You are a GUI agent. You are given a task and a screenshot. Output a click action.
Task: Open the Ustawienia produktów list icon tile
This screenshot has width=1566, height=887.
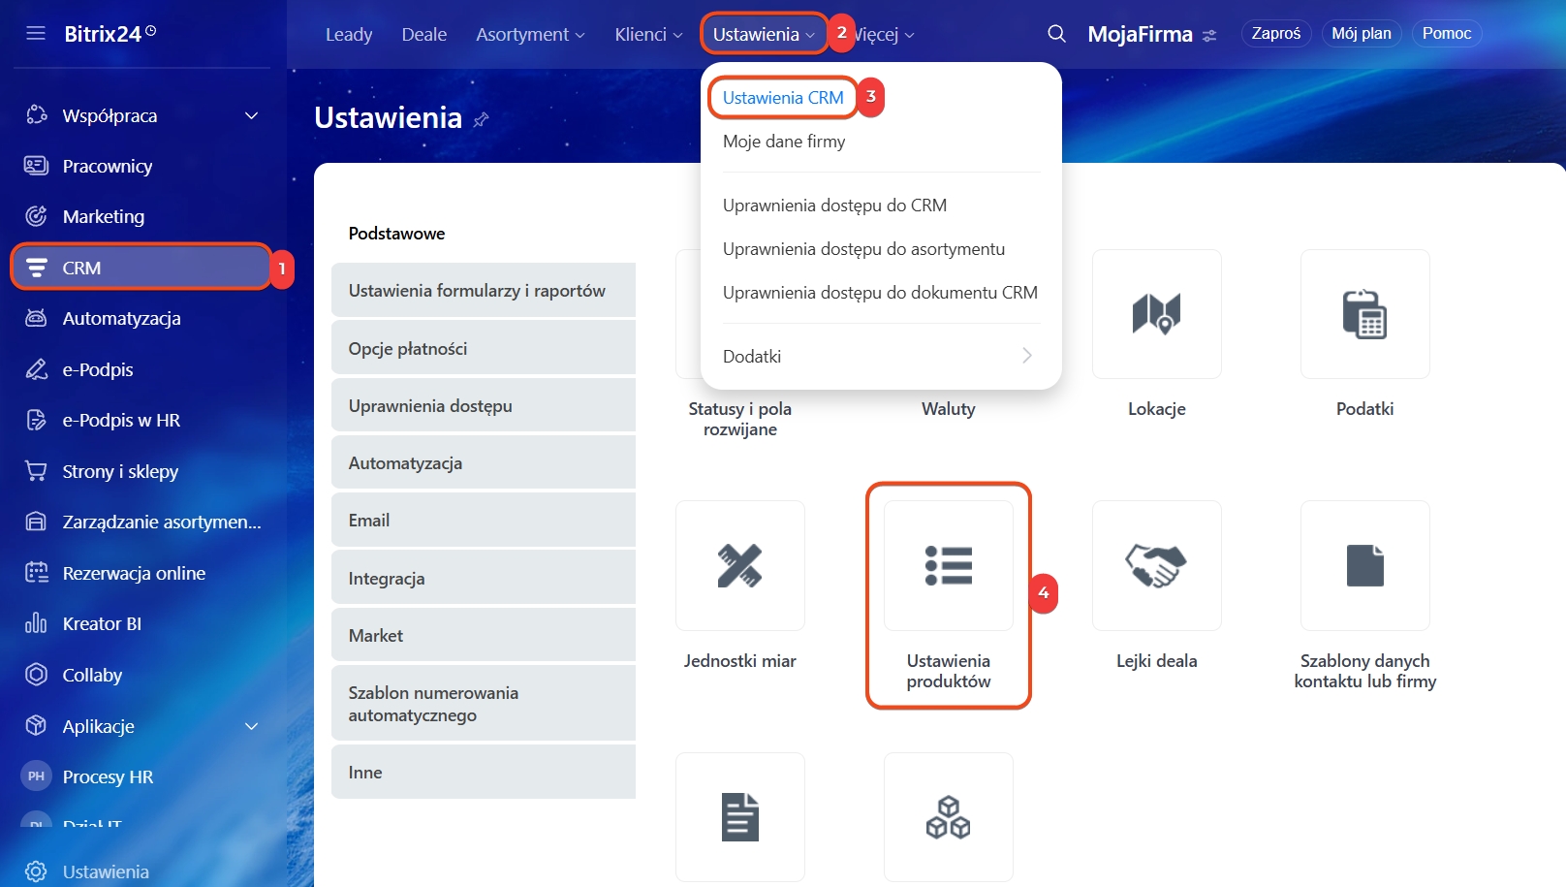tap(949, 565)
